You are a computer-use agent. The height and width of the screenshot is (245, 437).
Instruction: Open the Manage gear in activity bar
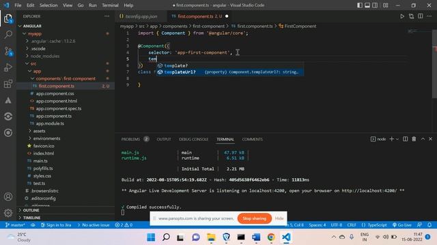point(8,213)
